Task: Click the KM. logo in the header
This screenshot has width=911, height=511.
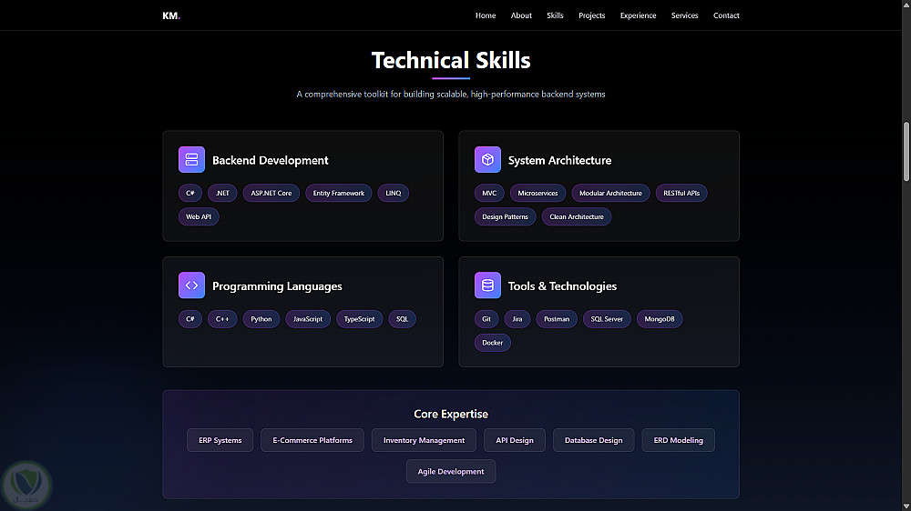Action: pos(171,15)
